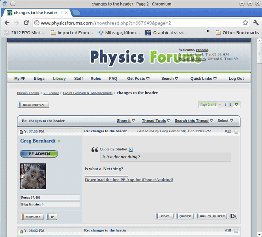Open the Thread Tools dropdown

(x=156, y=120)
